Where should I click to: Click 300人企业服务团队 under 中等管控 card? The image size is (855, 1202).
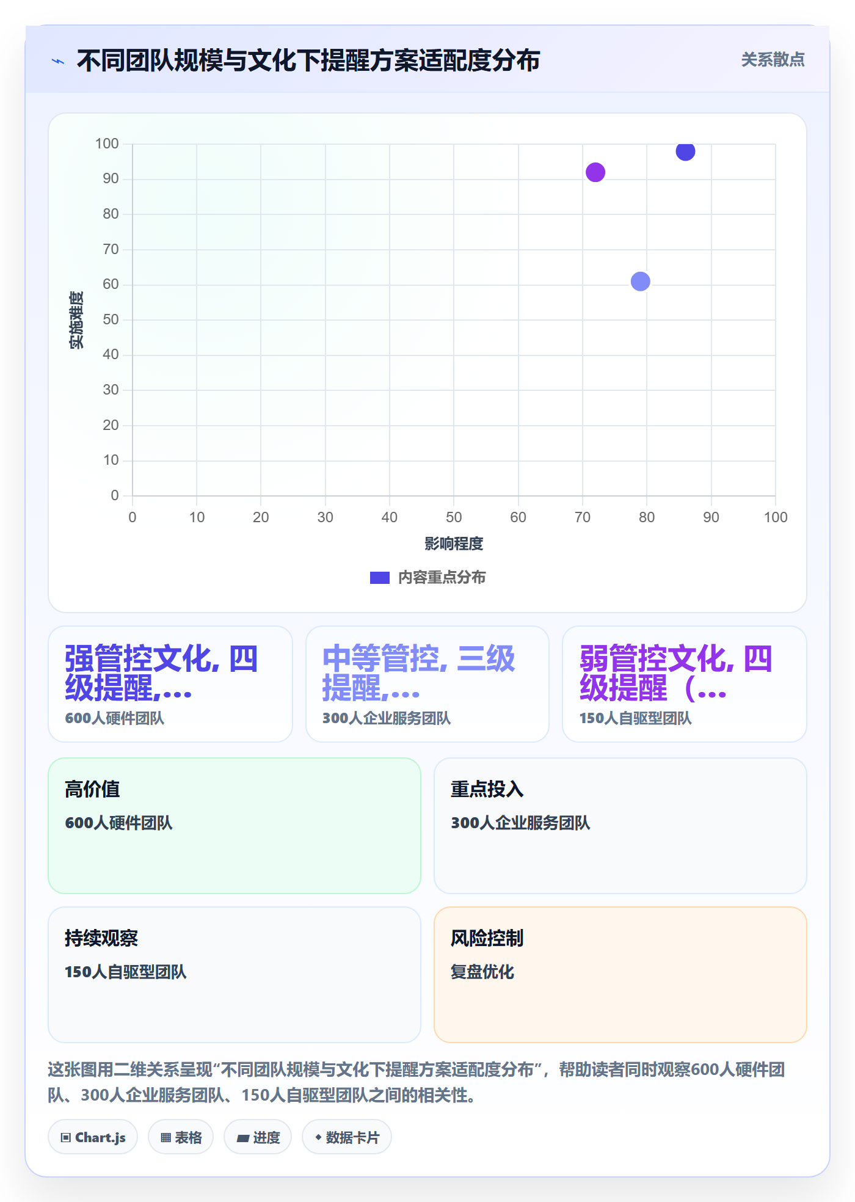pyautogui.click(x=387, y=718)
